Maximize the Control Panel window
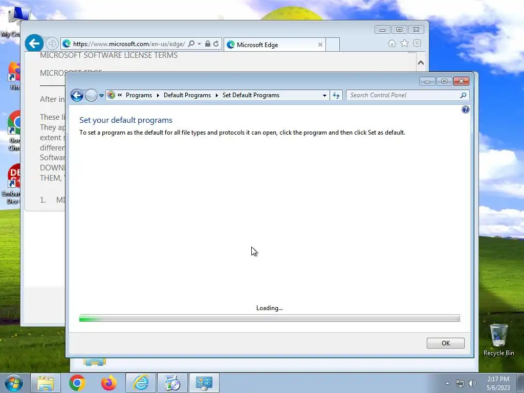This screenshot has width=524, height=393. [x=444, y=81]
